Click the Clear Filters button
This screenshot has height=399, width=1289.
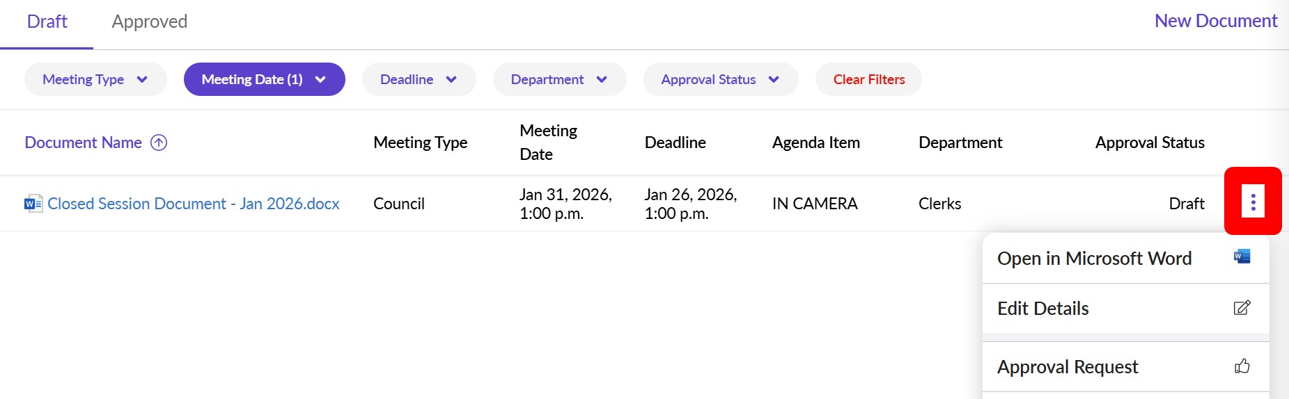point(868,79)
